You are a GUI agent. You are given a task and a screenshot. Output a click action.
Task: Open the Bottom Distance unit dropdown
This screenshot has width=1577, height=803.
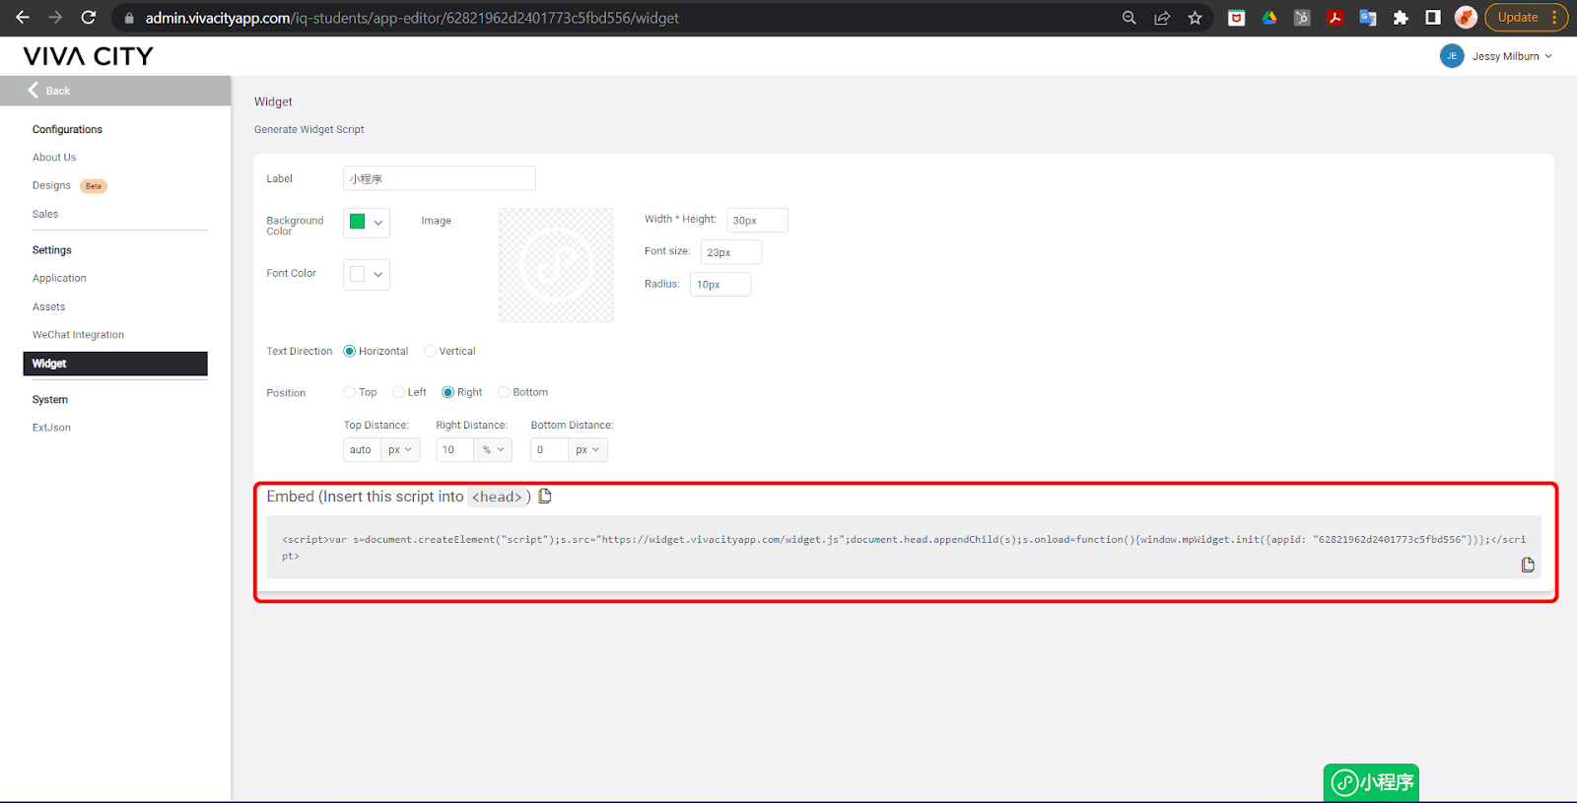[x=587, y=449]
